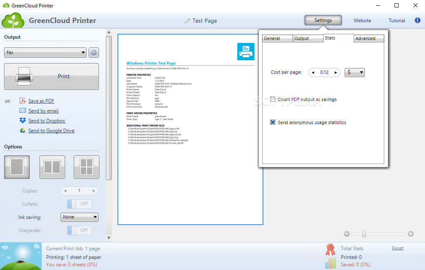The height and width of the screenshot is (270, 425).
Task: Click 'Printed: 0' text
Action: (x=351, y=257)
